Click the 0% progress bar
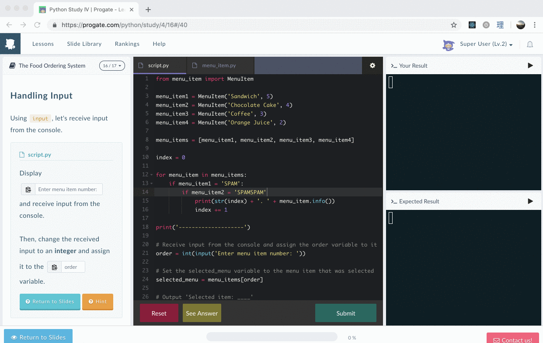The height and width of the screenshot is (343, 543). coord(271,336)
